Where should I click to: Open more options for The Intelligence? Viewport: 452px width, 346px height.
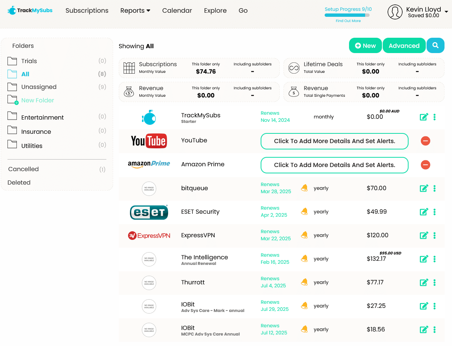click(x=434, y=259)
